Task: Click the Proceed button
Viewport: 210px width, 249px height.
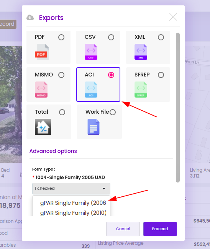Action: [160, 229]
